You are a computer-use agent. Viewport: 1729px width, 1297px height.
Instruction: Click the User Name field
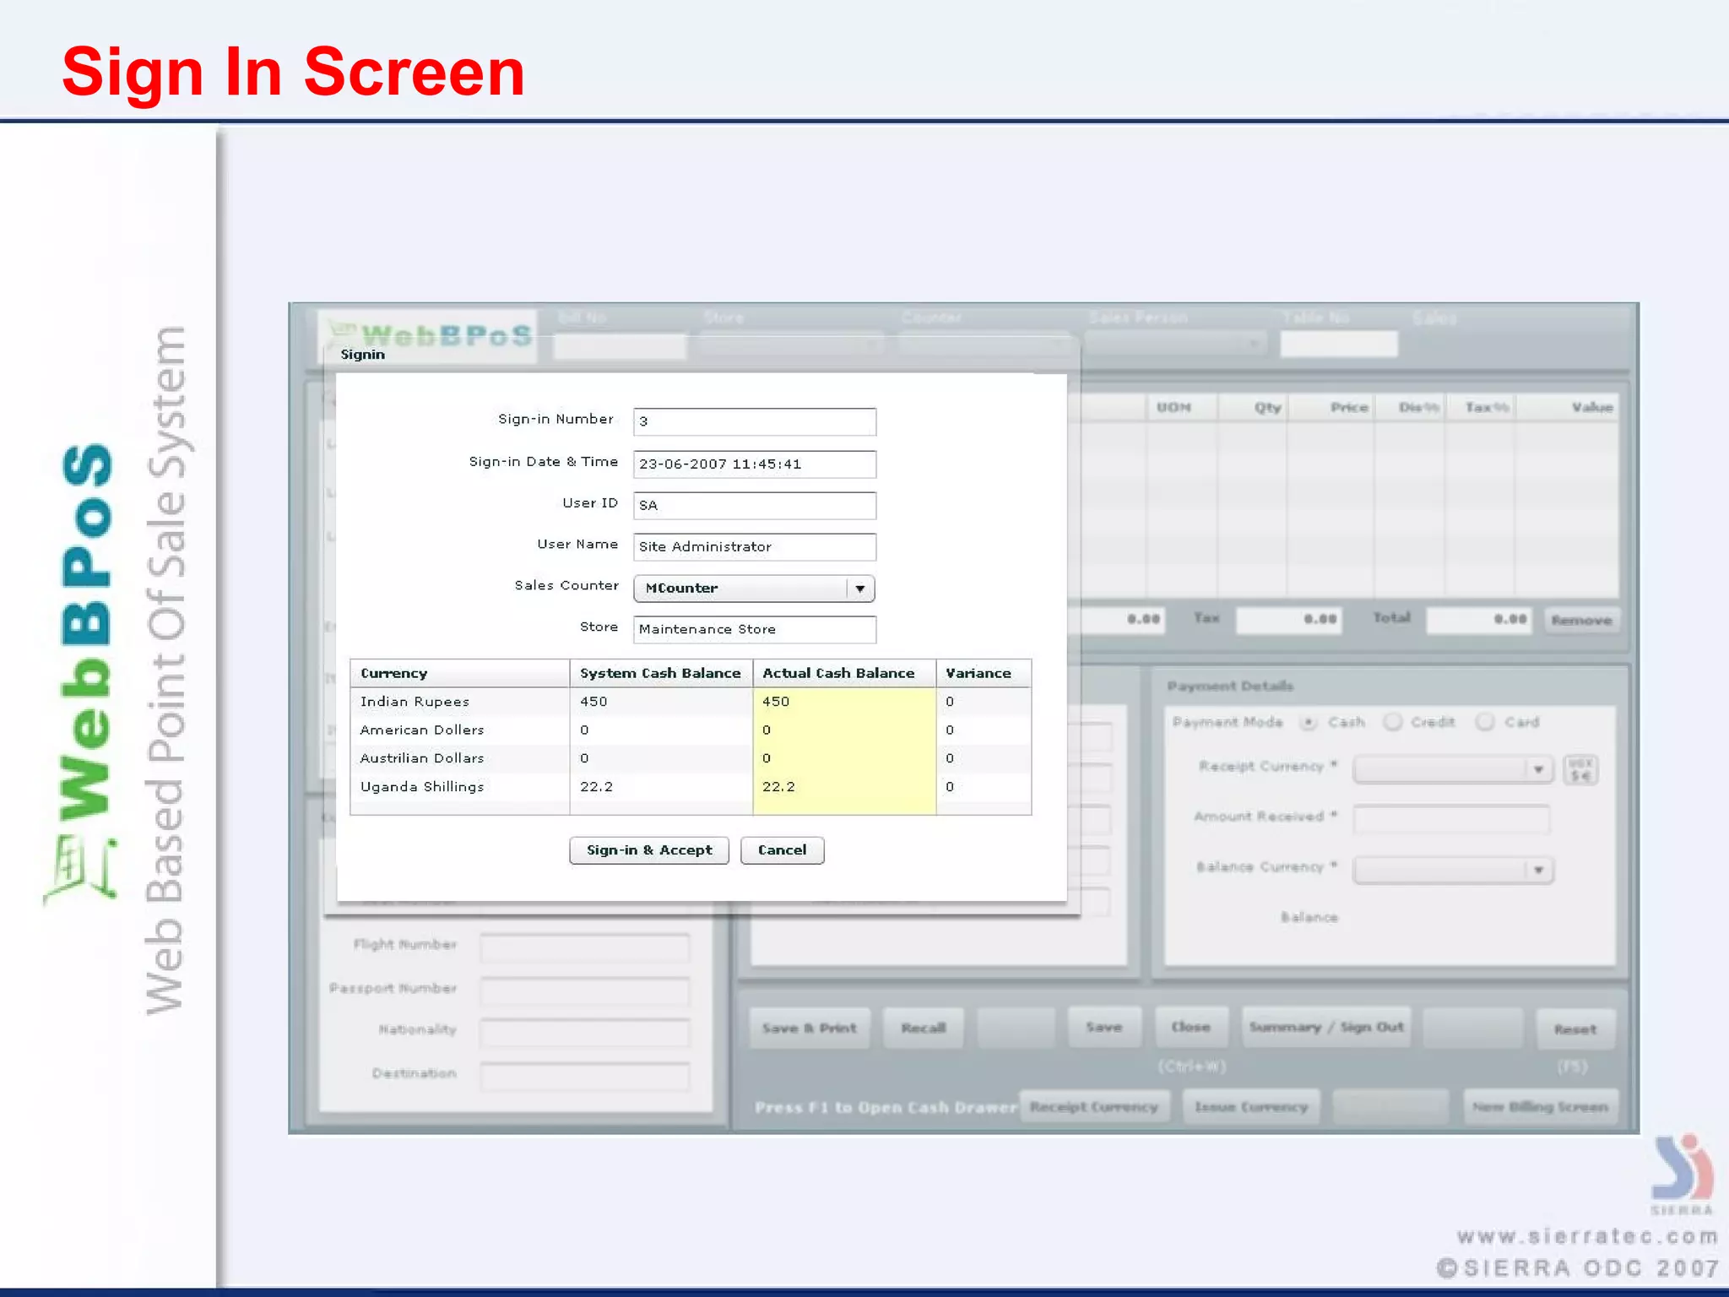click(x=755, y=546)
